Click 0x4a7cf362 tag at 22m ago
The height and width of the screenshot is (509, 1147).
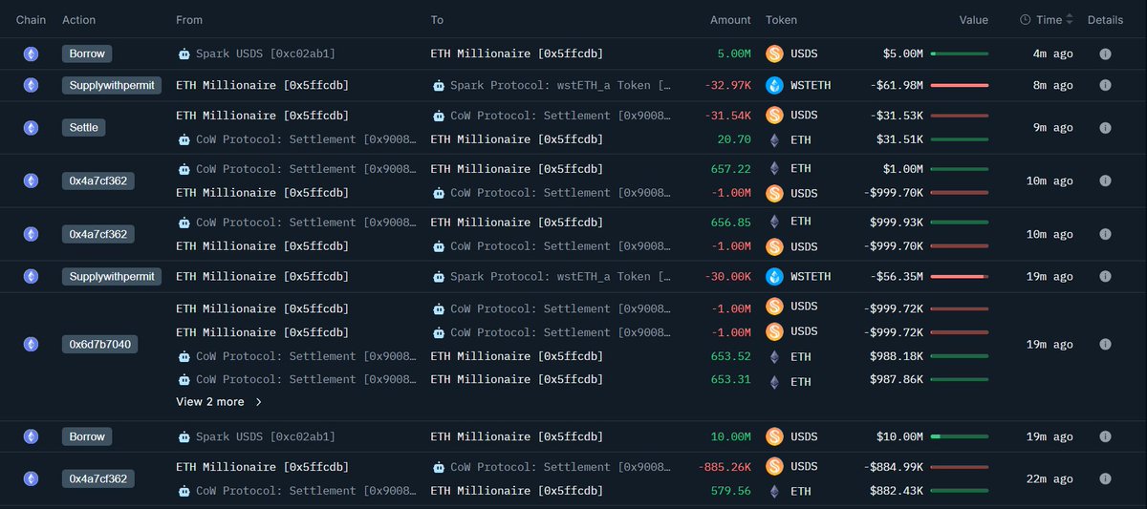99,478
